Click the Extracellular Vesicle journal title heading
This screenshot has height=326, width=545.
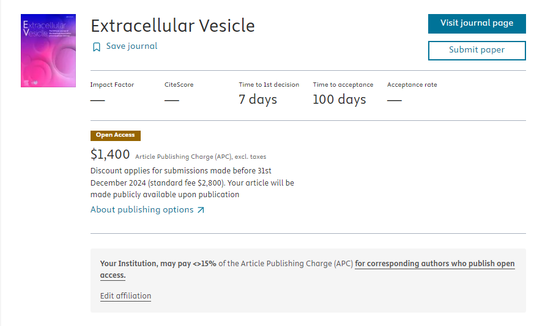(x=172, y=26)
